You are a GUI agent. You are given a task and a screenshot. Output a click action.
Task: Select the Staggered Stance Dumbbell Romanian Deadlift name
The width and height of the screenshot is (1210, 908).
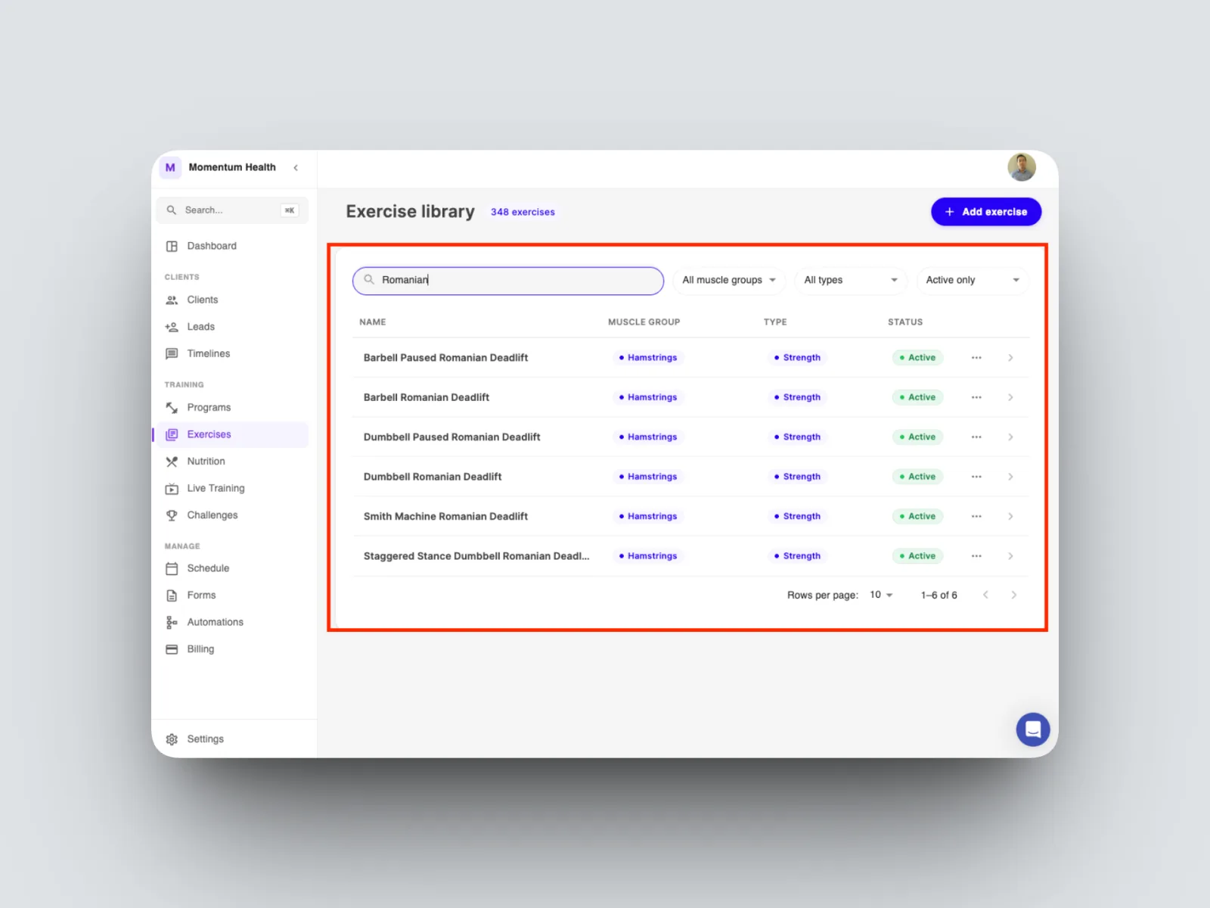coord(476,556)
